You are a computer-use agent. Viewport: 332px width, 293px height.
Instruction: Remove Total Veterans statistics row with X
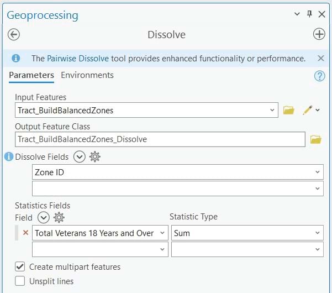click(x=25, y=233)
